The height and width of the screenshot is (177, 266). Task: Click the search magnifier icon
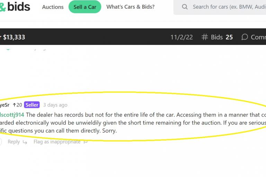click(x=185, y=7)
